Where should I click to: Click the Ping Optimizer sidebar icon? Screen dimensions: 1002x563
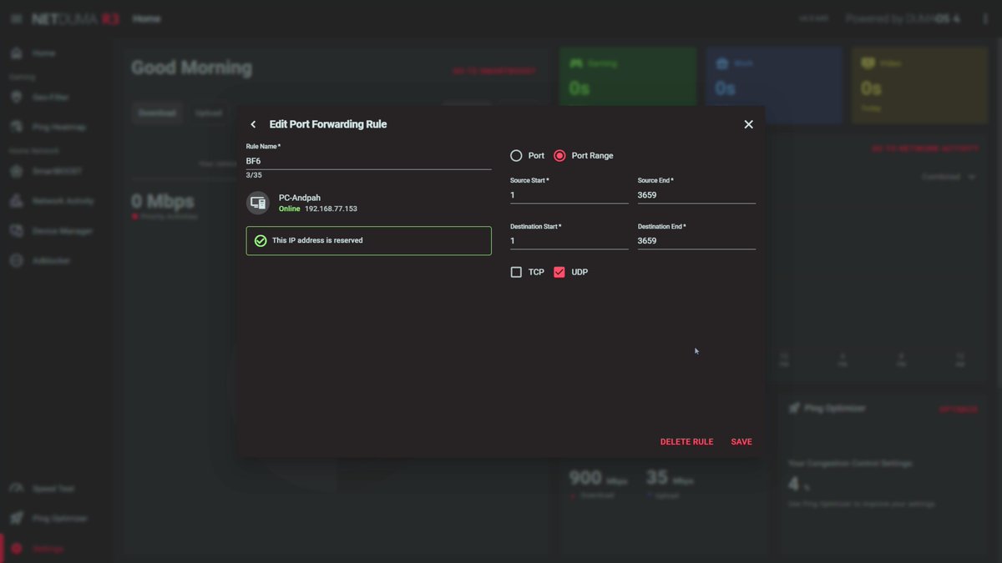point(16,519)
